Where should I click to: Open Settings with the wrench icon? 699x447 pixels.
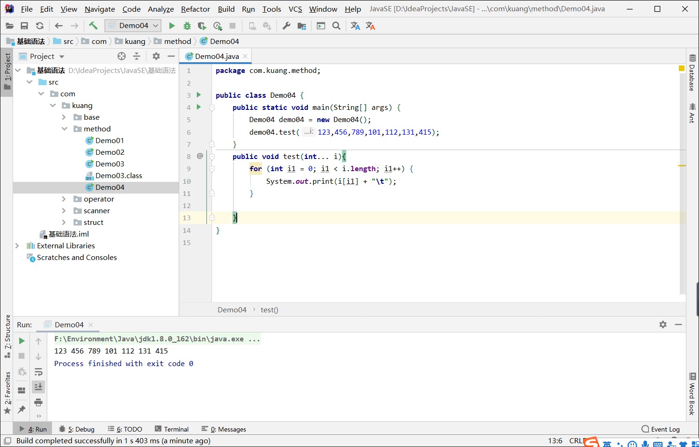(286, 26)
